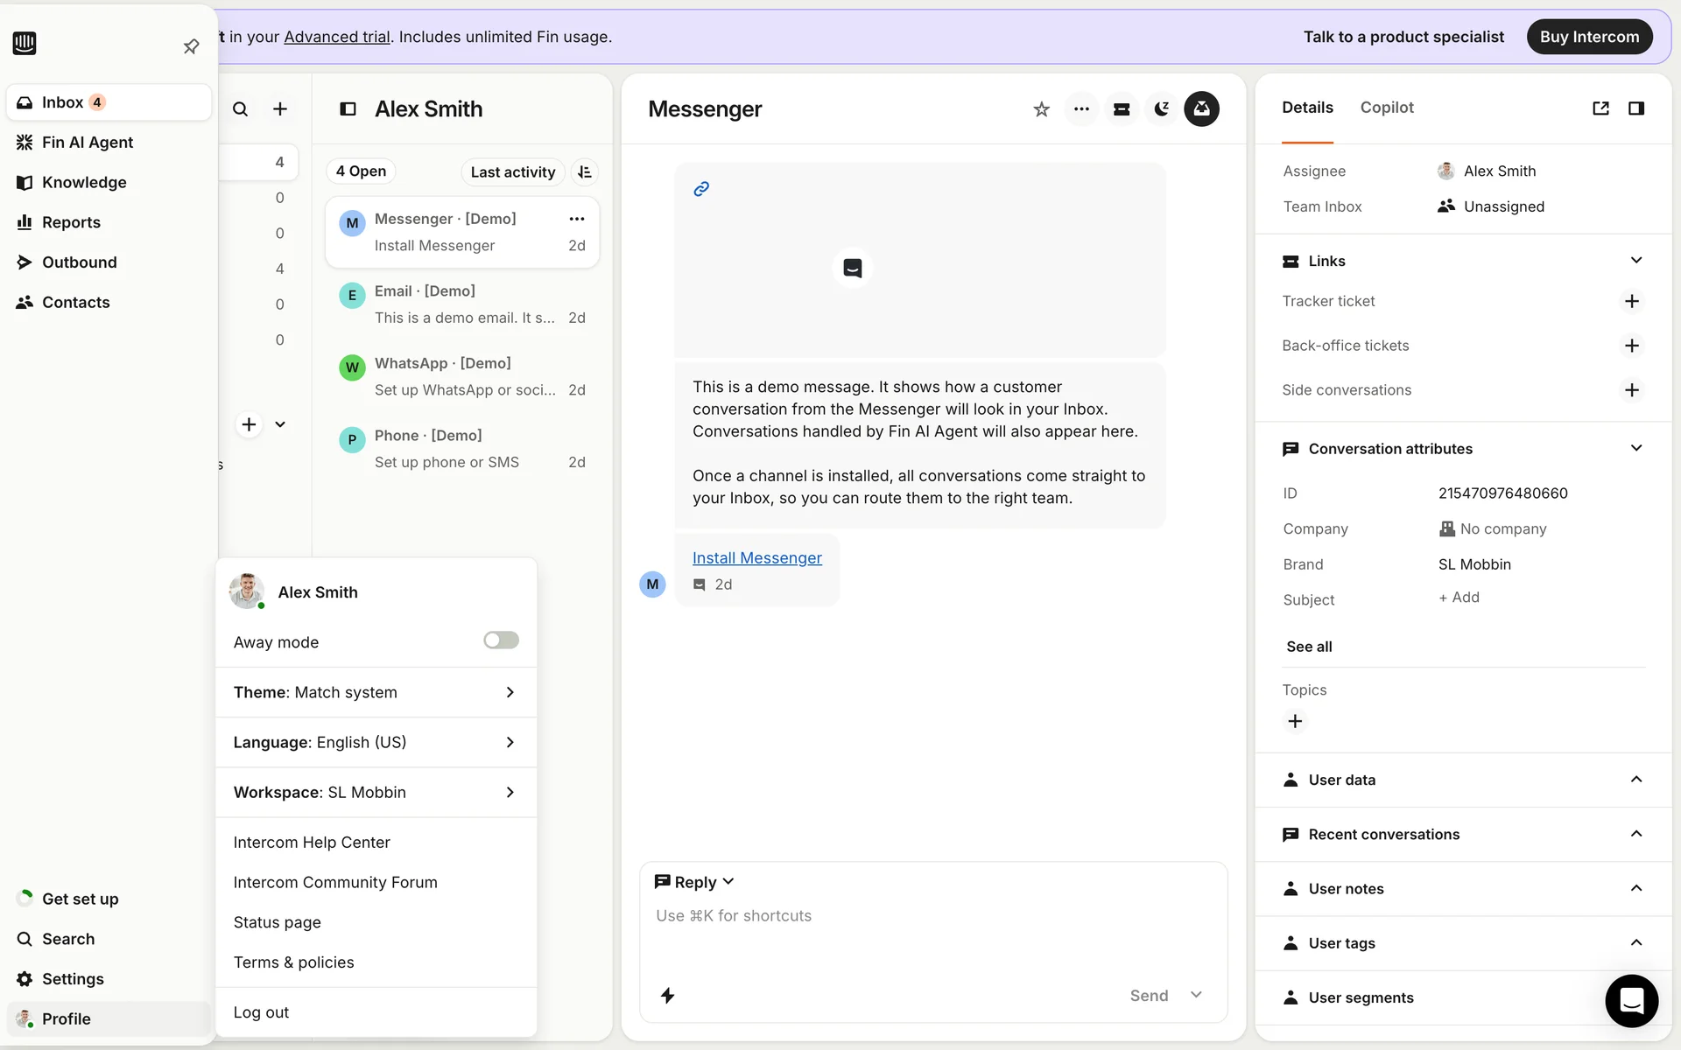The image size is (1681, 1050).
Task: Click the pin sidebar icon
Action: [x=191, y=46]
